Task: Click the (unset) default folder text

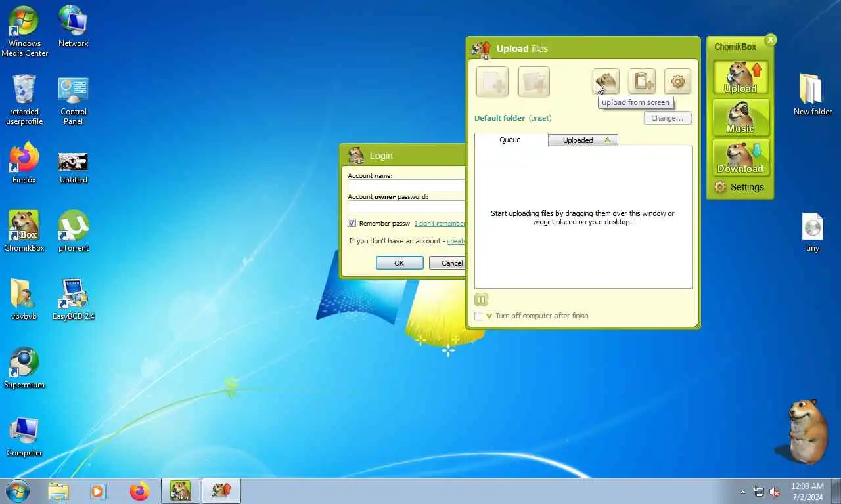Action: [x=540, y=118]
